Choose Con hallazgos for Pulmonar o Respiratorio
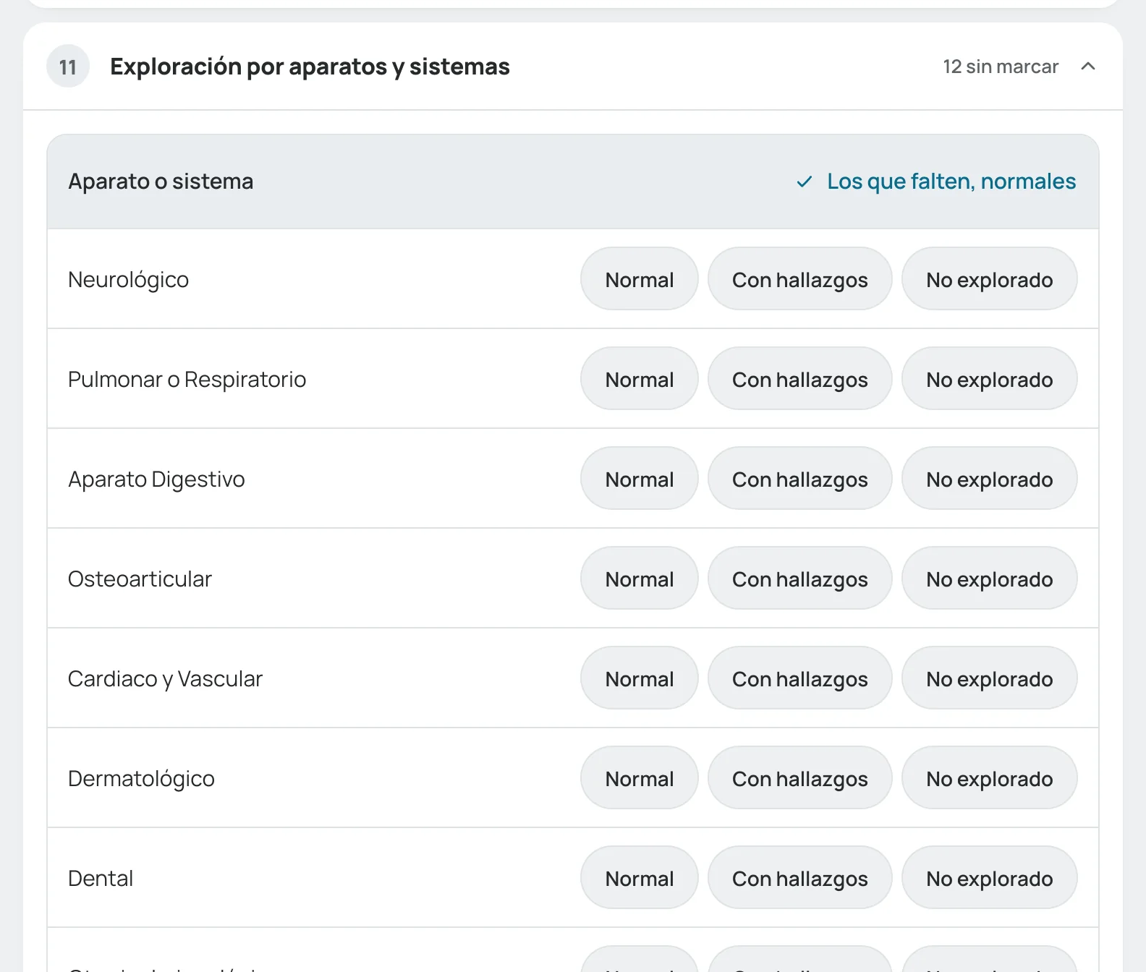The width and height of the screenshot is (1146, 972). (x=800, y=379)
